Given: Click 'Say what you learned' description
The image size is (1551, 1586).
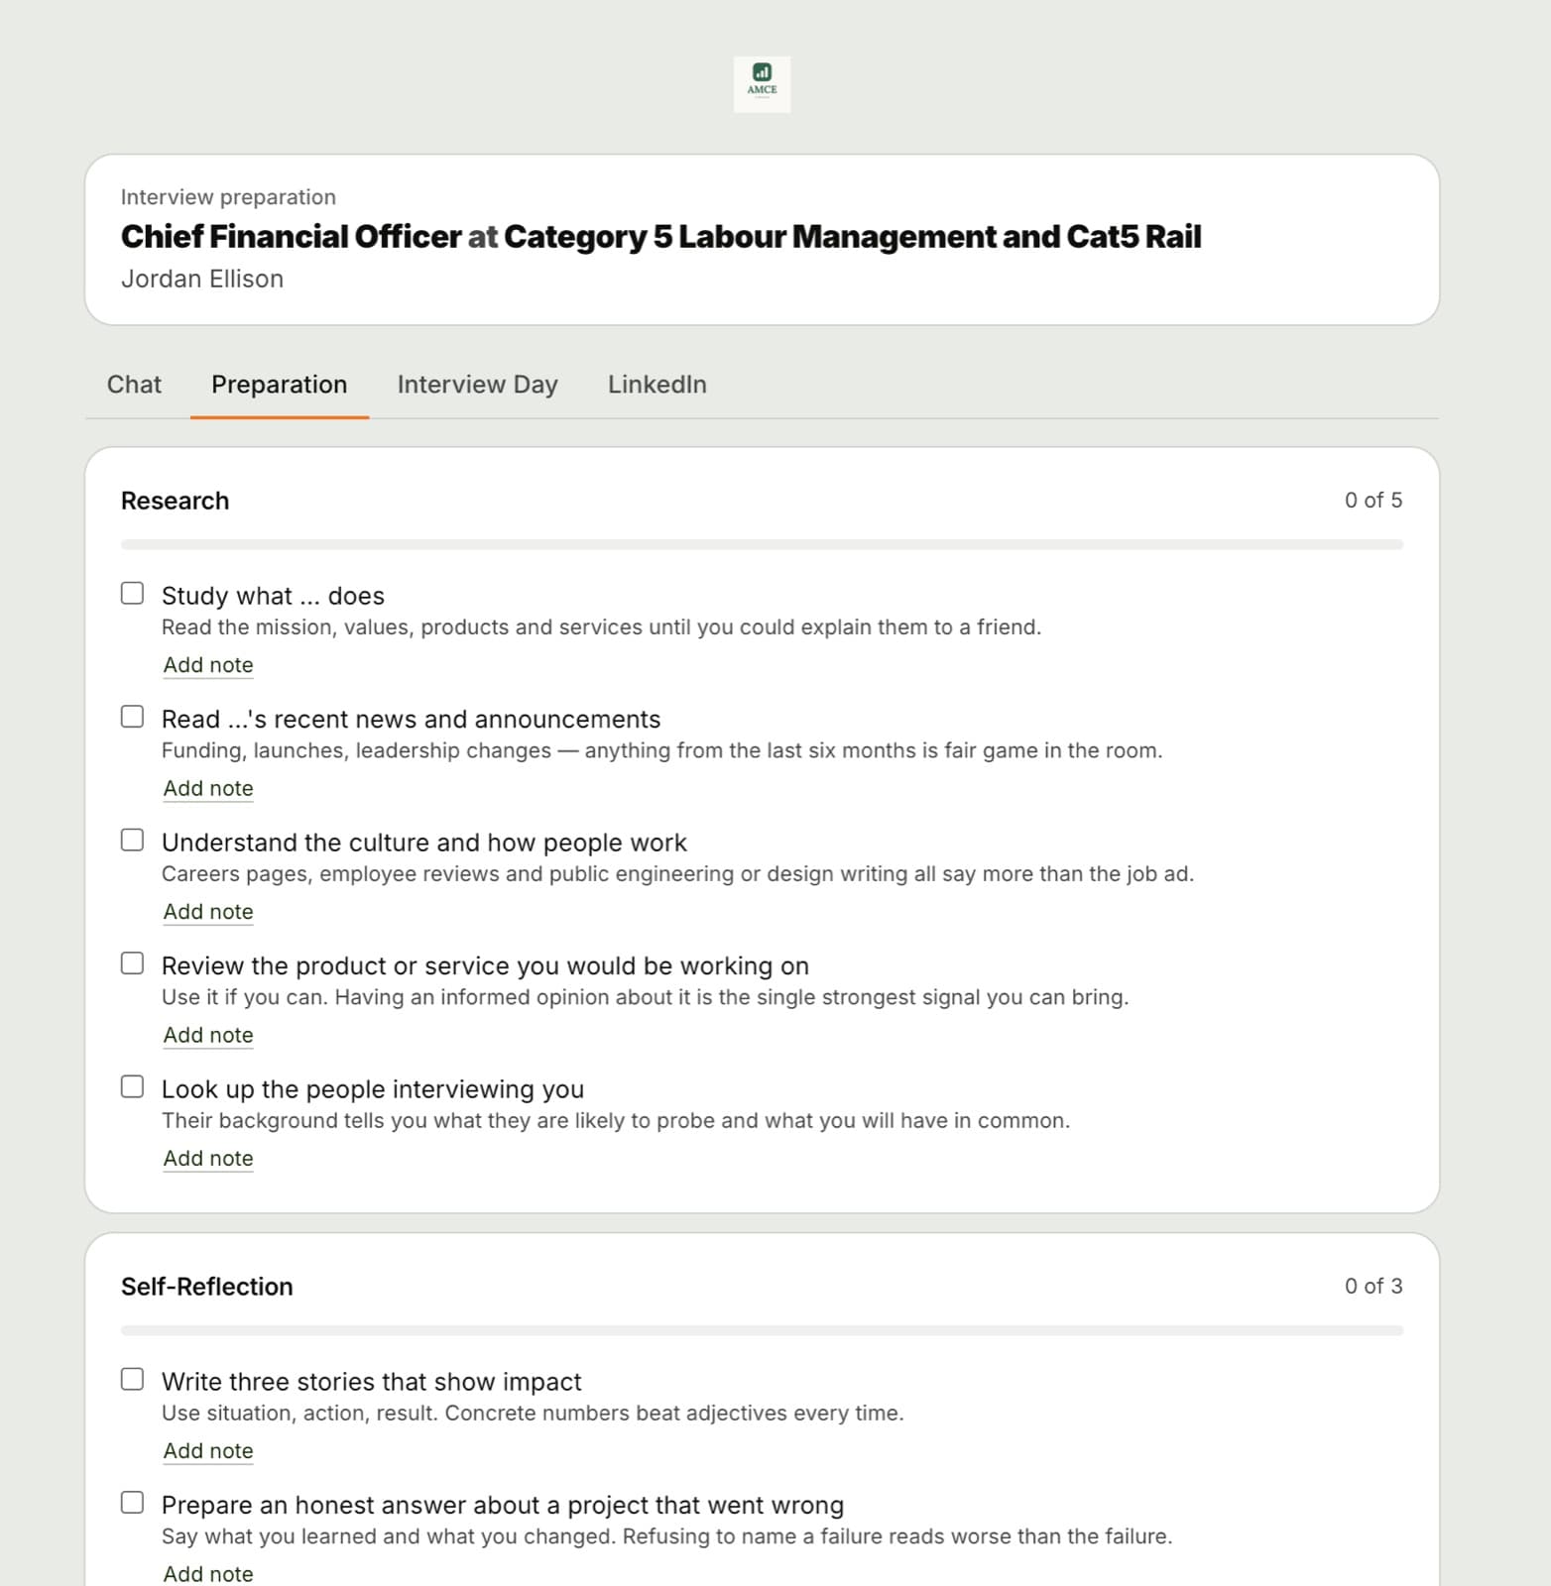Looking at the screenshot, I should [x=666, y=1536].
